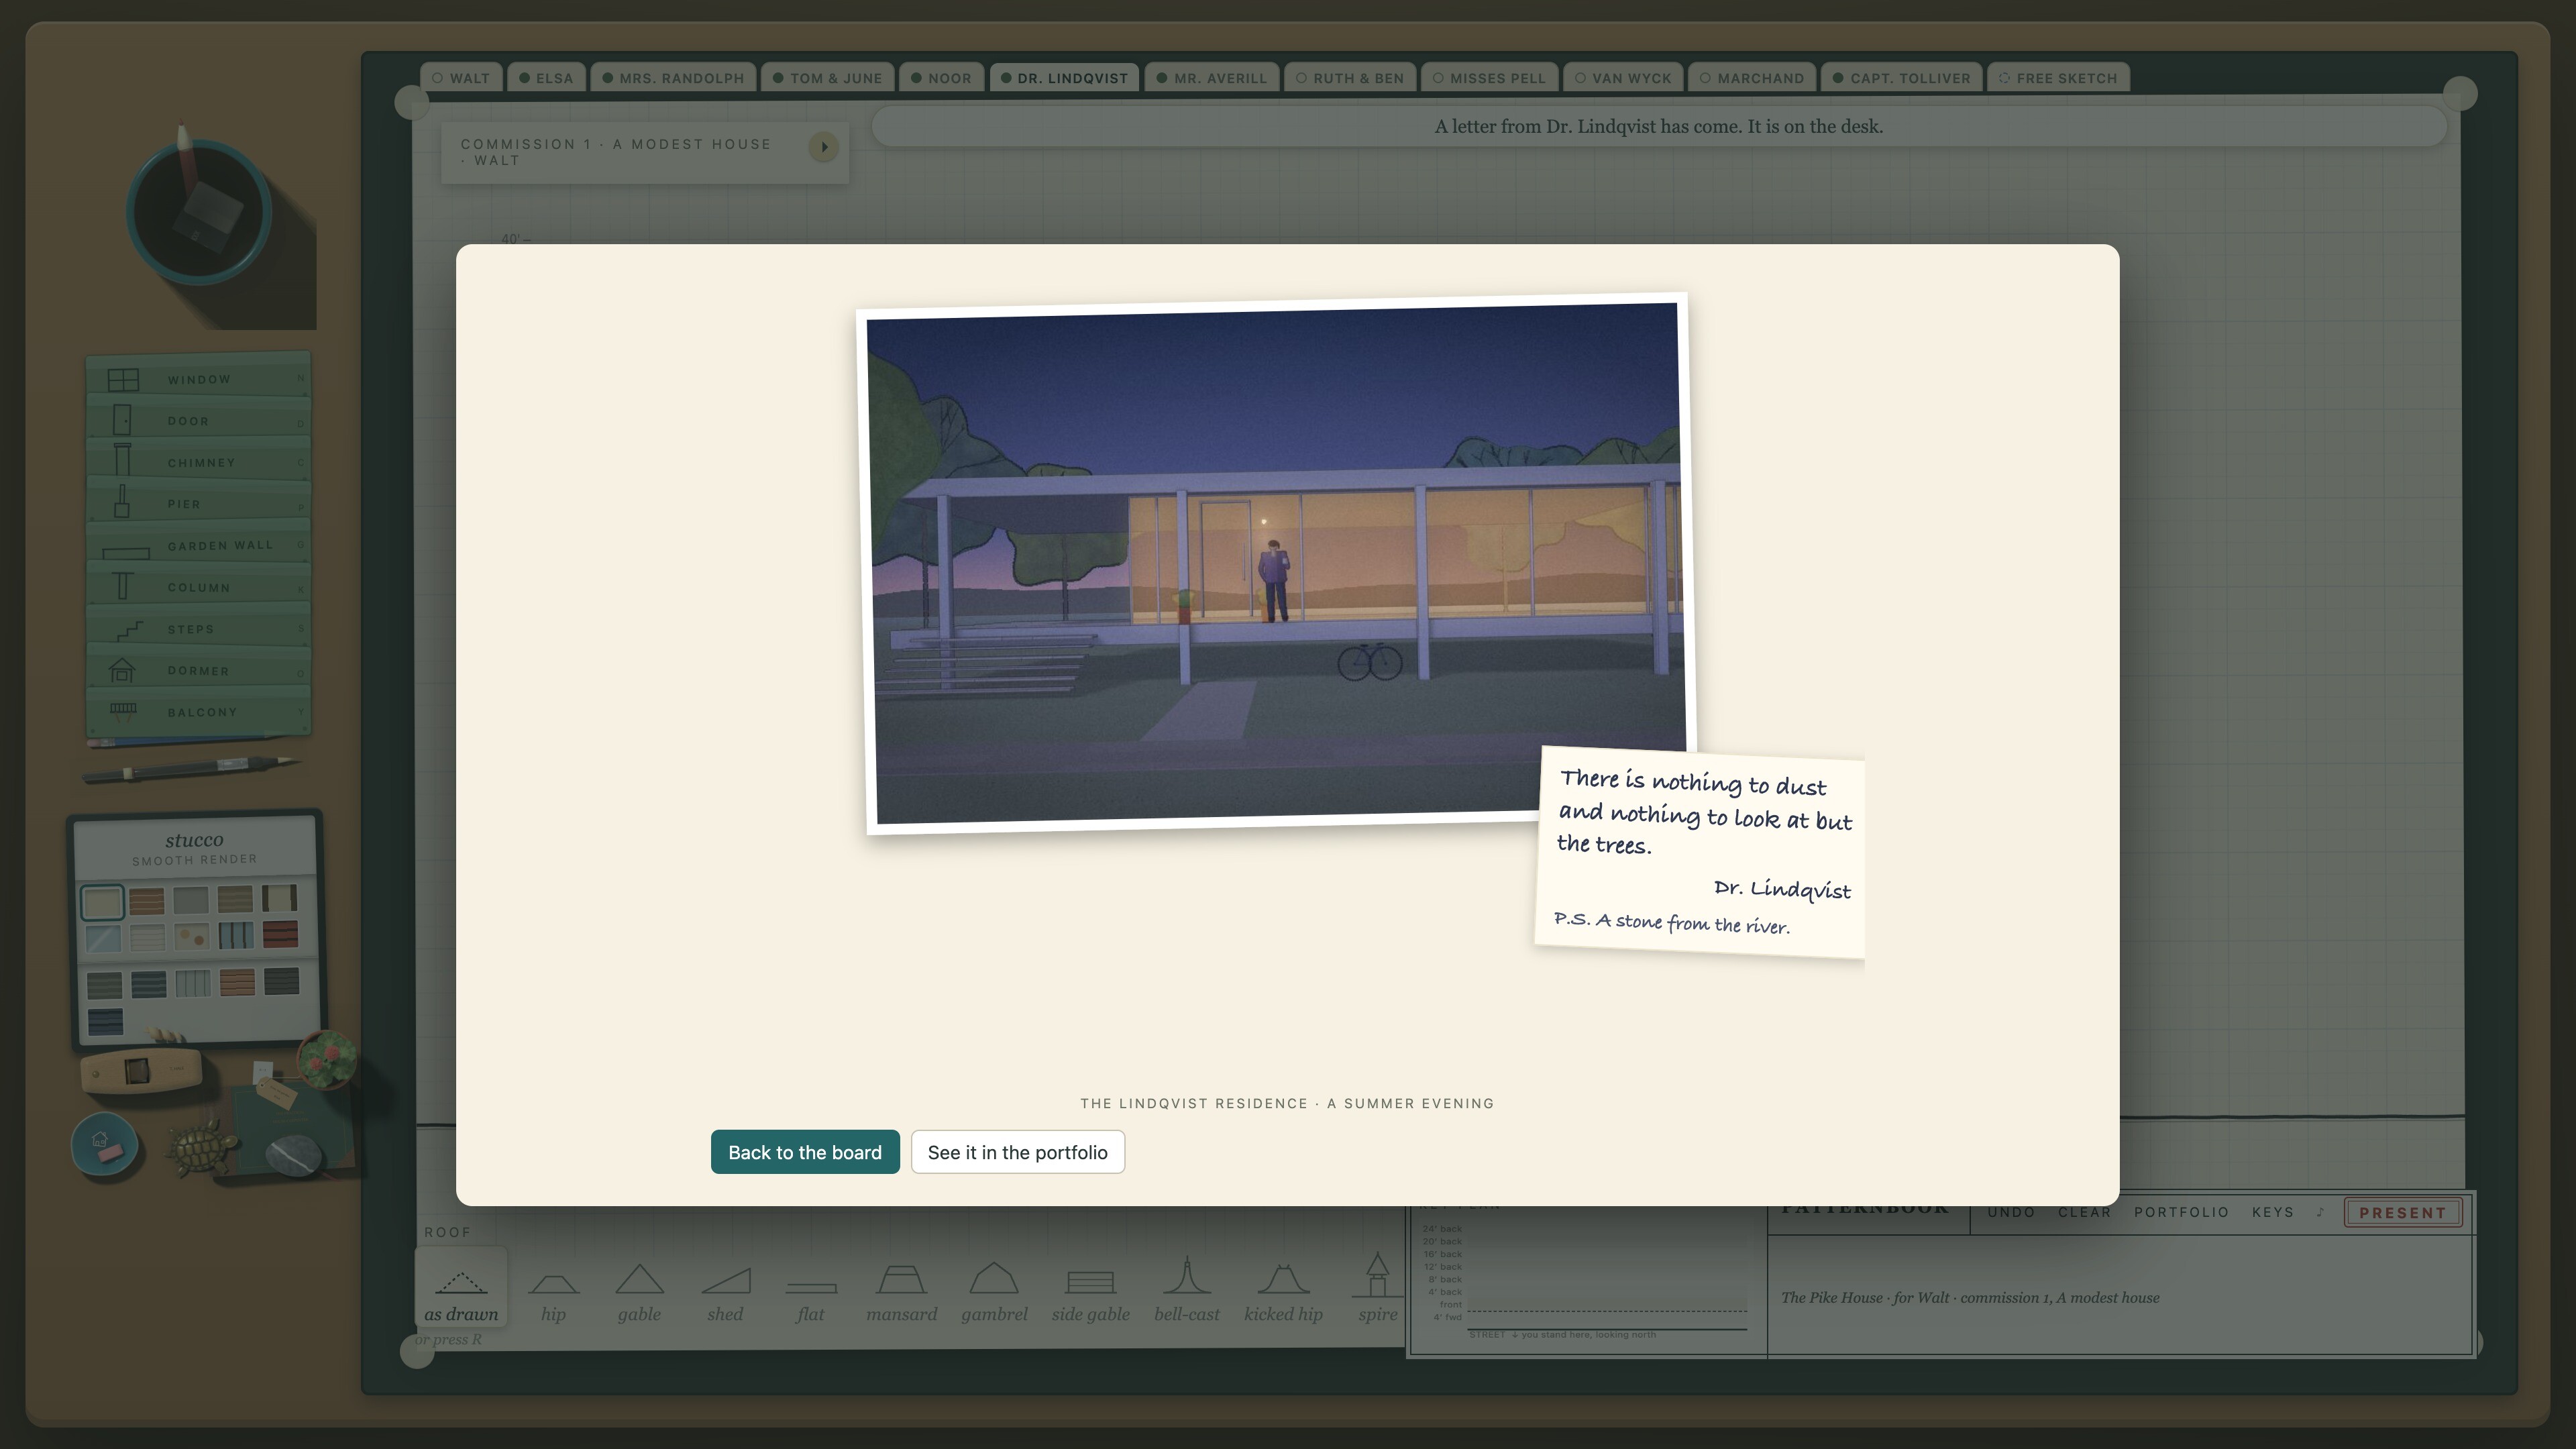Pick the orange brick material swatch
The image size is (2576, 1449).
[x=146, y=901]
